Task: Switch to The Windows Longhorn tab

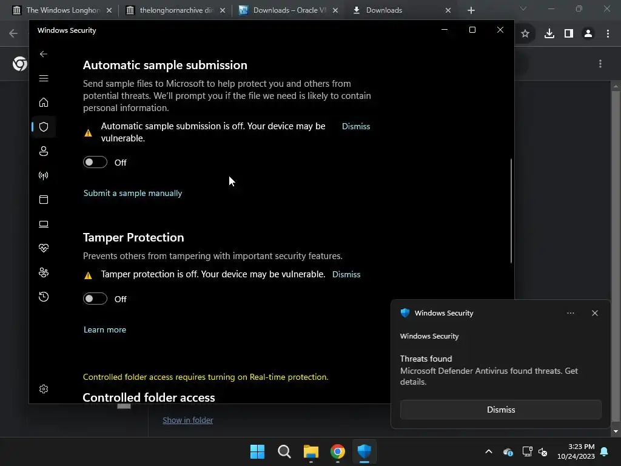Action: pos(63,10)
